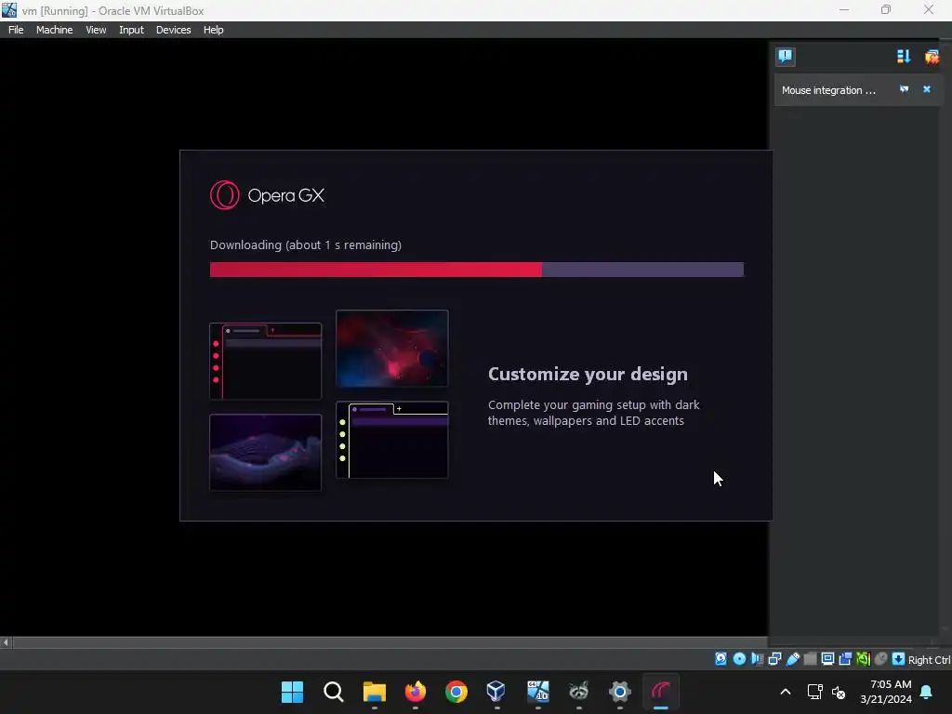Open the raccoon app on the taskbar
952x714 pixels.
click(x=578, y=692)
